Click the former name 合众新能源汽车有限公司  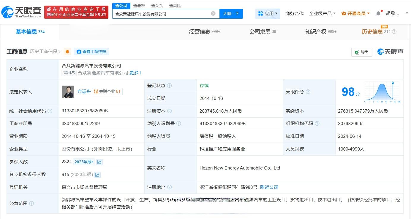(x=103, y=73)
